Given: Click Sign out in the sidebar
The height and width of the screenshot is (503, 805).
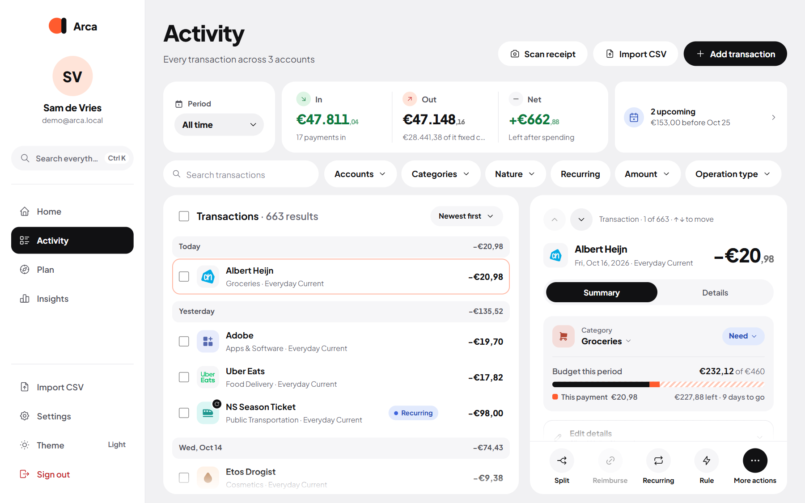Looking at the screenshot, I should pos(72,474).
